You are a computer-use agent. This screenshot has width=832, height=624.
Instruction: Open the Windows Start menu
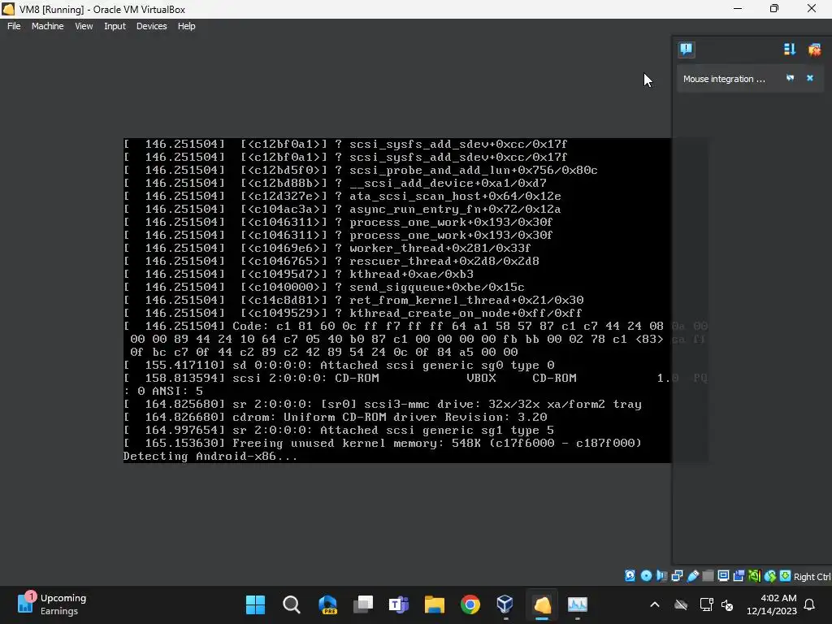(x=255, y=604)
